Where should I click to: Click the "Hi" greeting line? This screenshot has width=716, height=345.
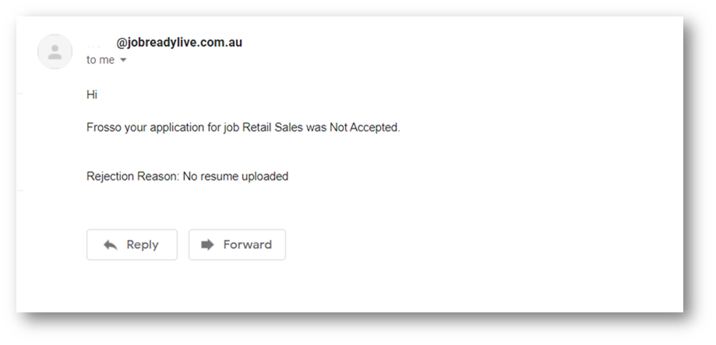point(92,95)
